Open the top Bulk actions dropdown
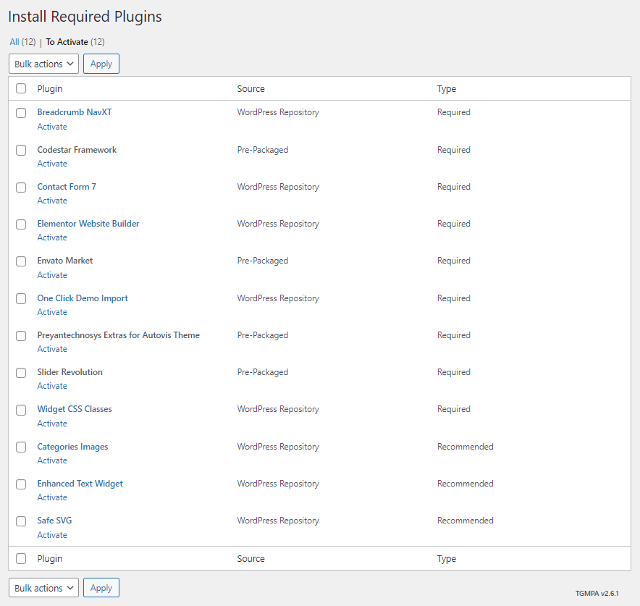 point(43,64)
